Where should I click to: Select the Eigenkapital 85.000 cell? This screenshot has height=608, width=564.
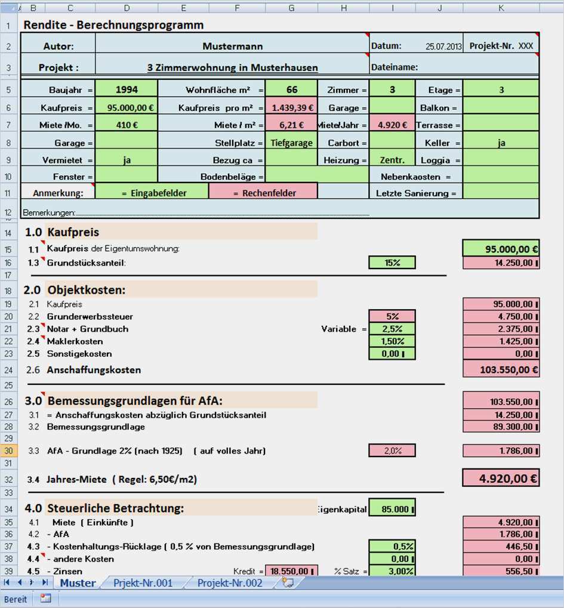(x=392, y=509)
